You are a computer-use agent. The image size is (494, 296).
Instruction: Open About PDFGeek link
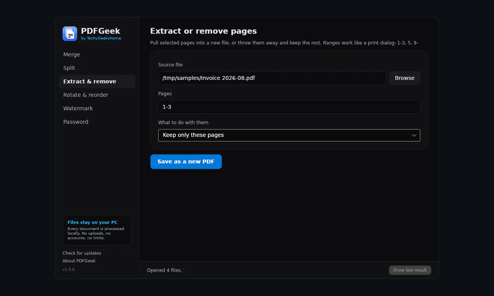click(x=79, y=261)
